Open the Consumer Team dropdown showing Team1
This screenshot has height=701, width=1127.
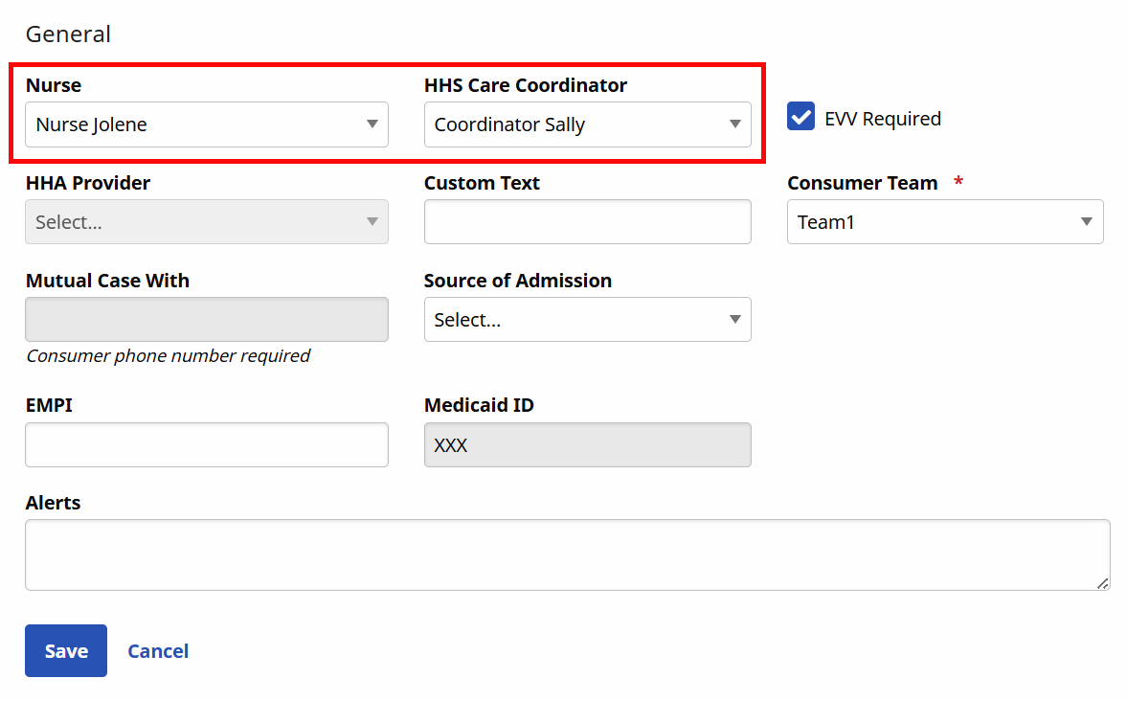tap(944, 222)
